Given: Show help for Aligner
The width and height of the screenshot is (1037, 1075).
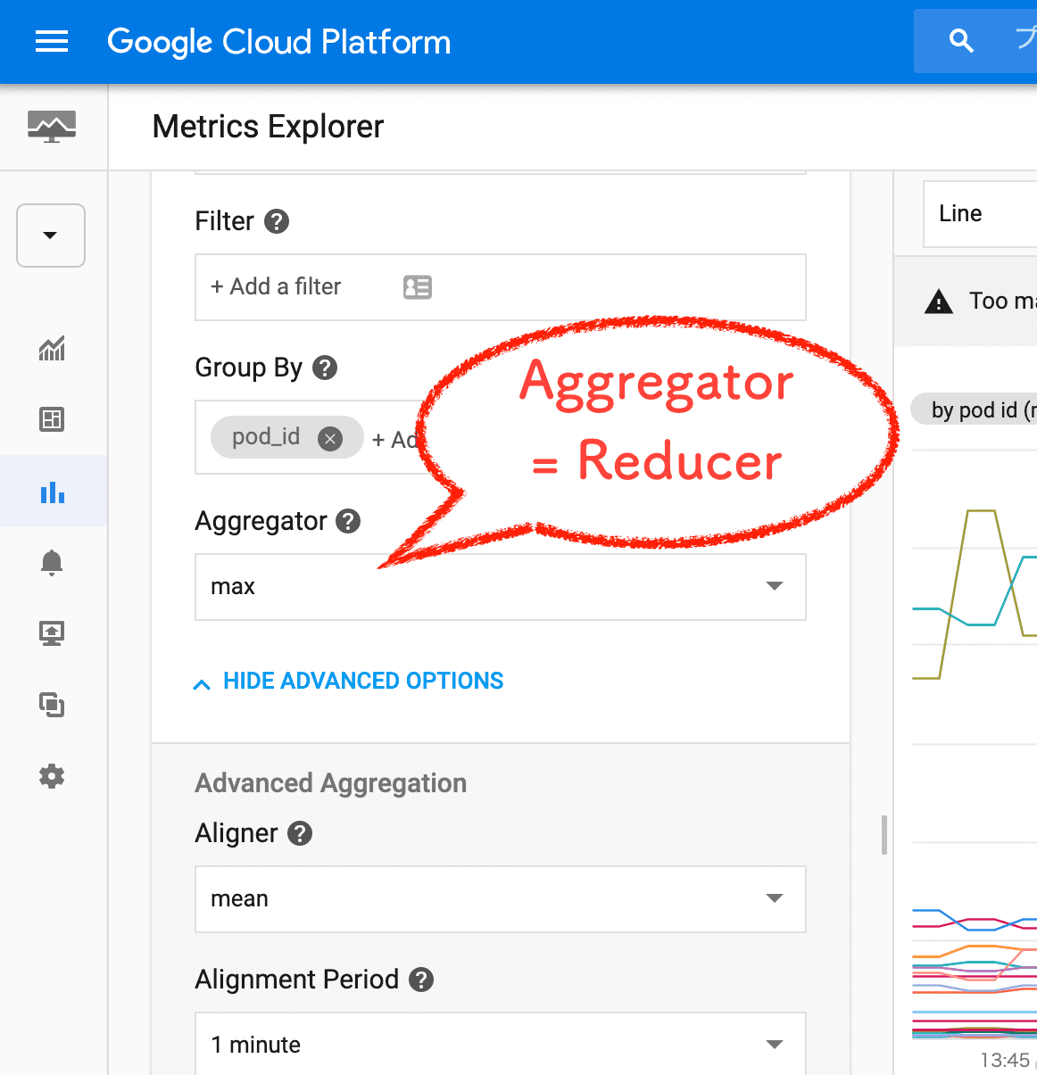Looking at the screenshot, I should tap(300, 833).
